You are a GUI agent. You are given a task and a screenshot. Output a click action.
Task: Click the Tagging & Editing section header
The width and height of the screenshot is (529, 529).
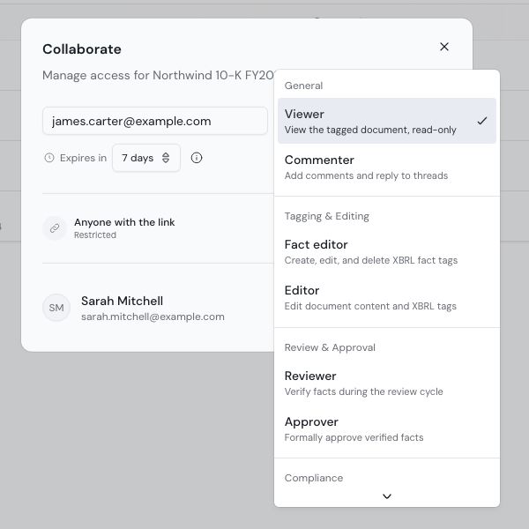(x=327, y=216)
